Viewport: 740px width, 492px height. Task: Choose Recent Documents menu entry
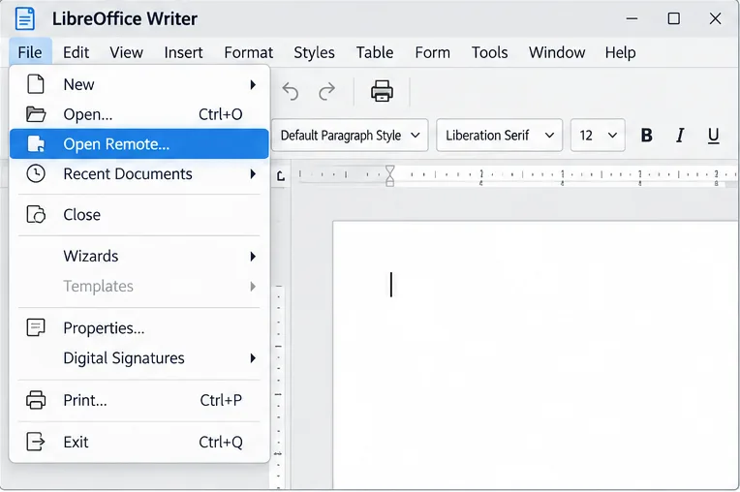tap(139, 173)
